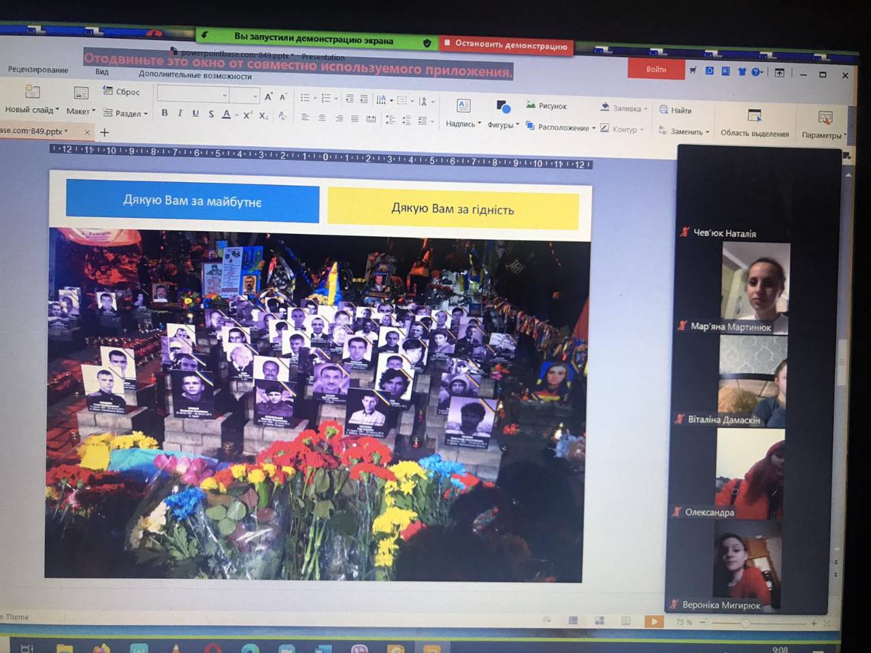Click the numbered list icon
The width and height of the screenshot is (871, 653).
pos(328,99)
